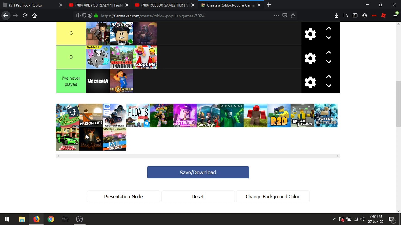
Task: Go to browser home page
Action: click(x=34, y=16)
